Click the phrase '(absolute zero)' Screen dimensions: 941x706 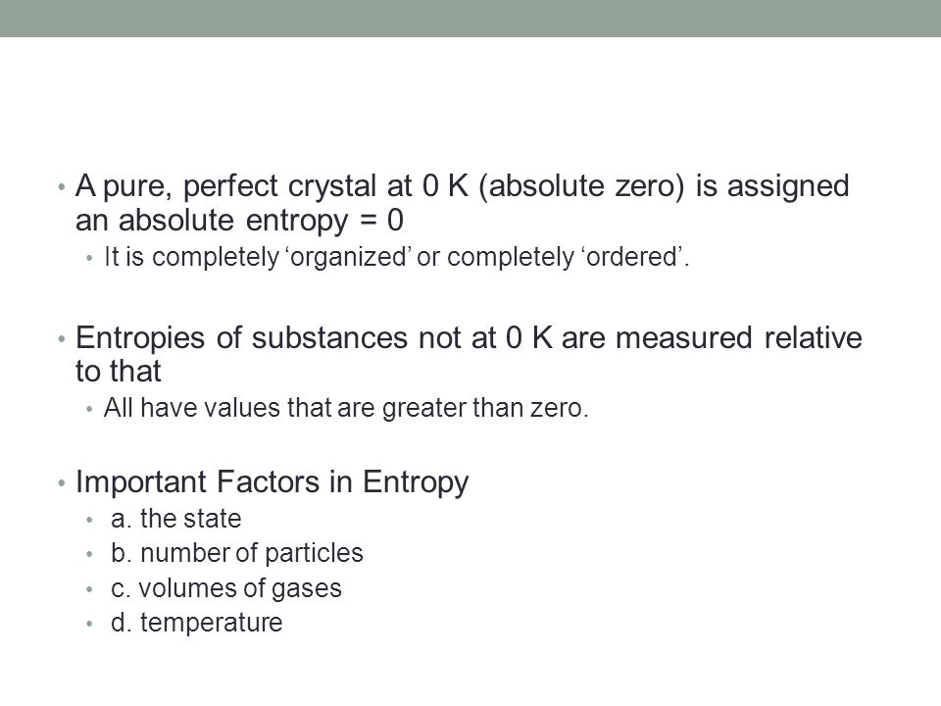[x=581, y=186]
